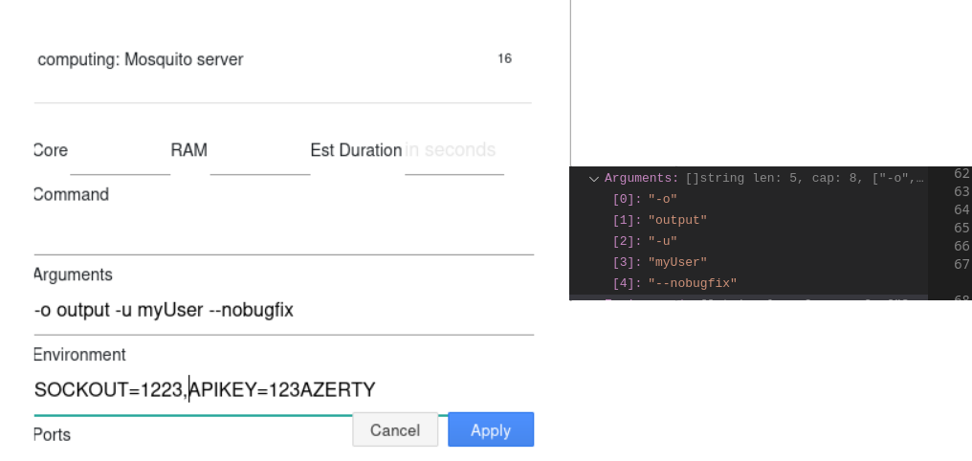Collapse the Arguments variable chevron

click(594, 179)
